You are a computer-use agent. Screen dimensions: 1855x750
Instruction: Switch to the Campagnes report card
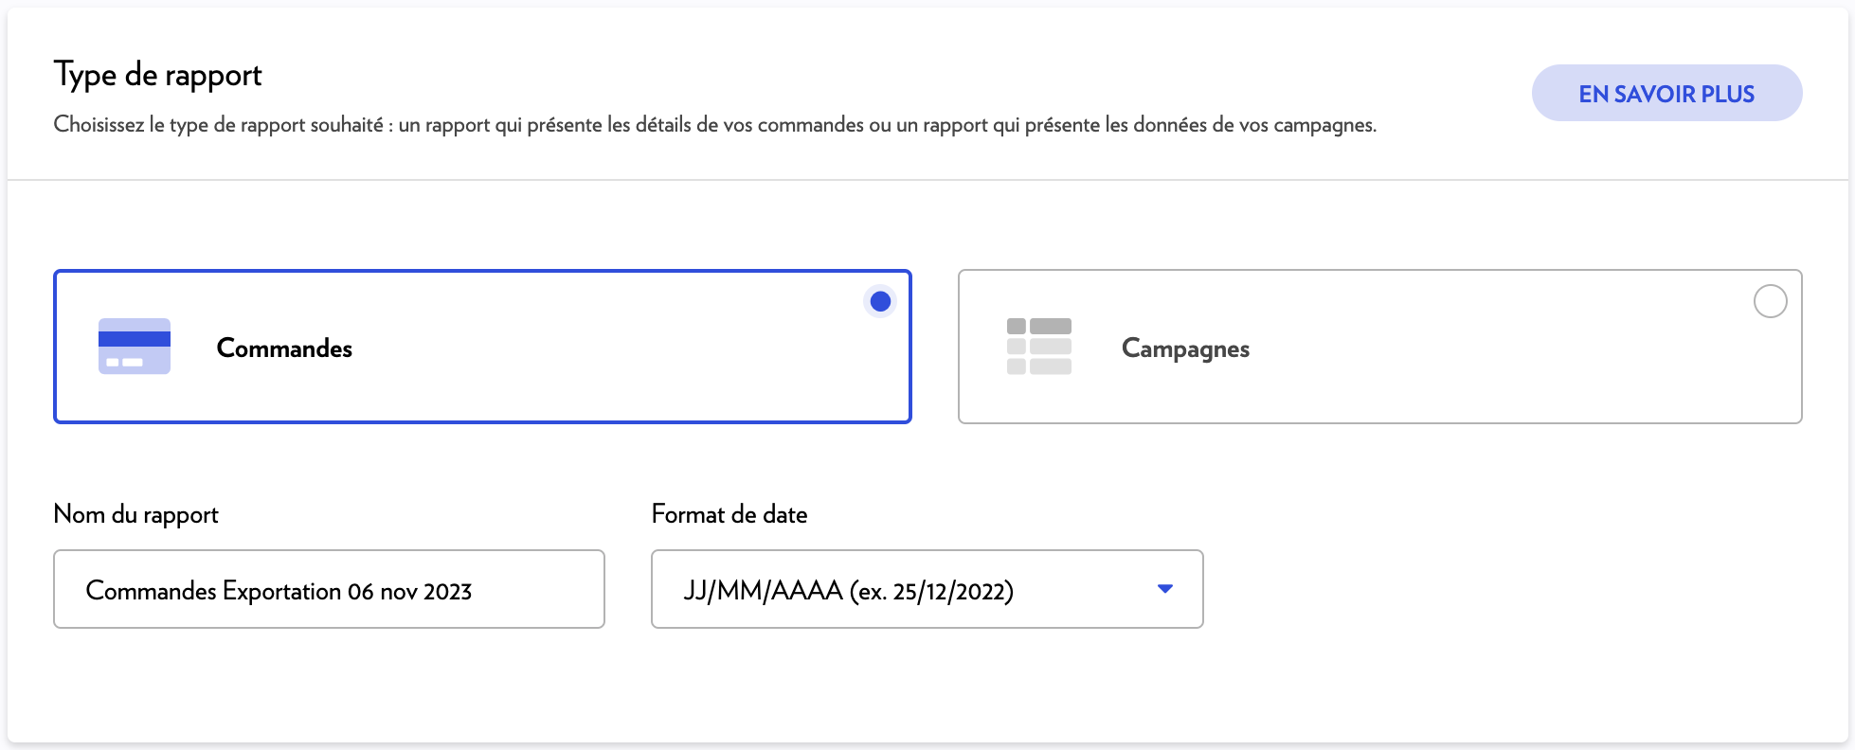[x=1378, y=347]
